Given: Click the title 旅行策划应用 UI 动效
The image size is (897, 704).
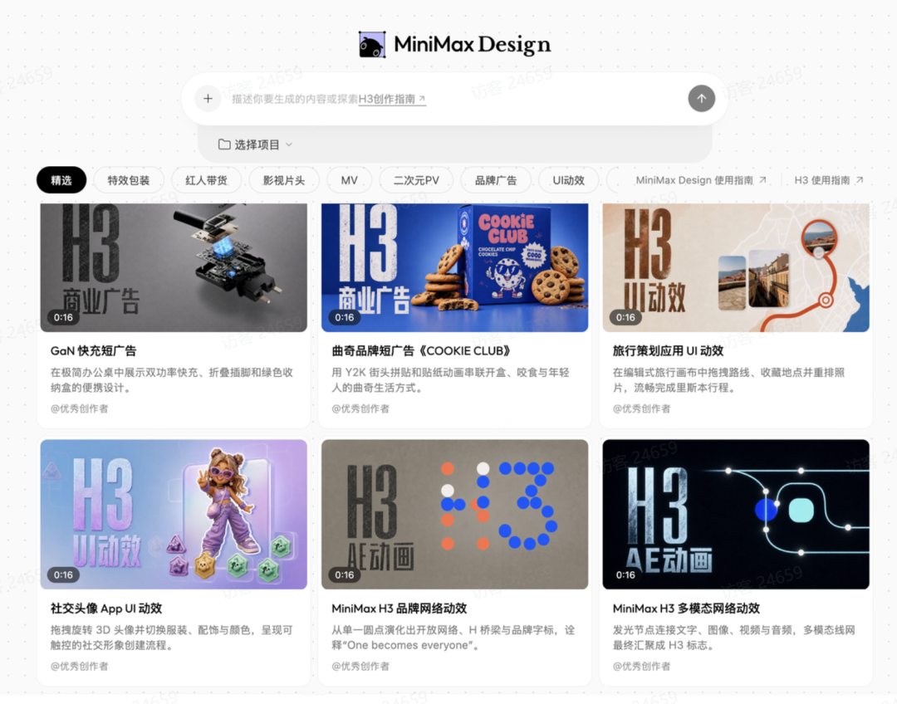Looking at the screenshot, I should coord(668,350).
